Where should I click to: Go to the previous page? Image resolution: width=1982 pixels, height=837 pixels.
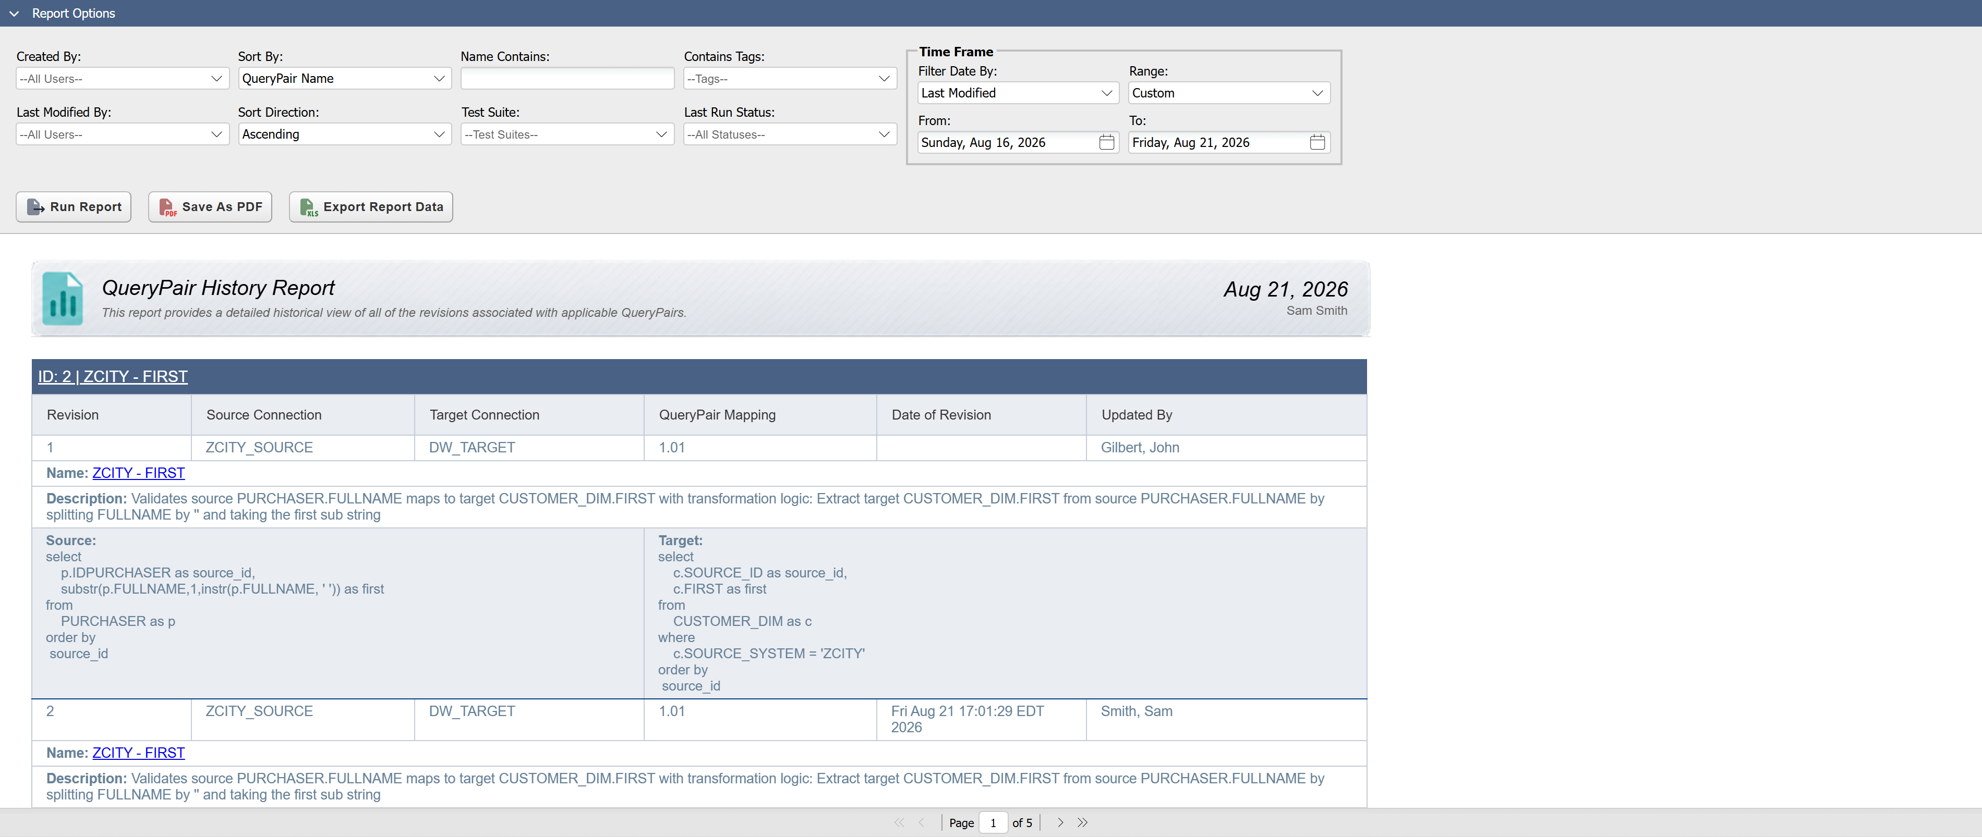pyautogui.click(x=921, y=822)
